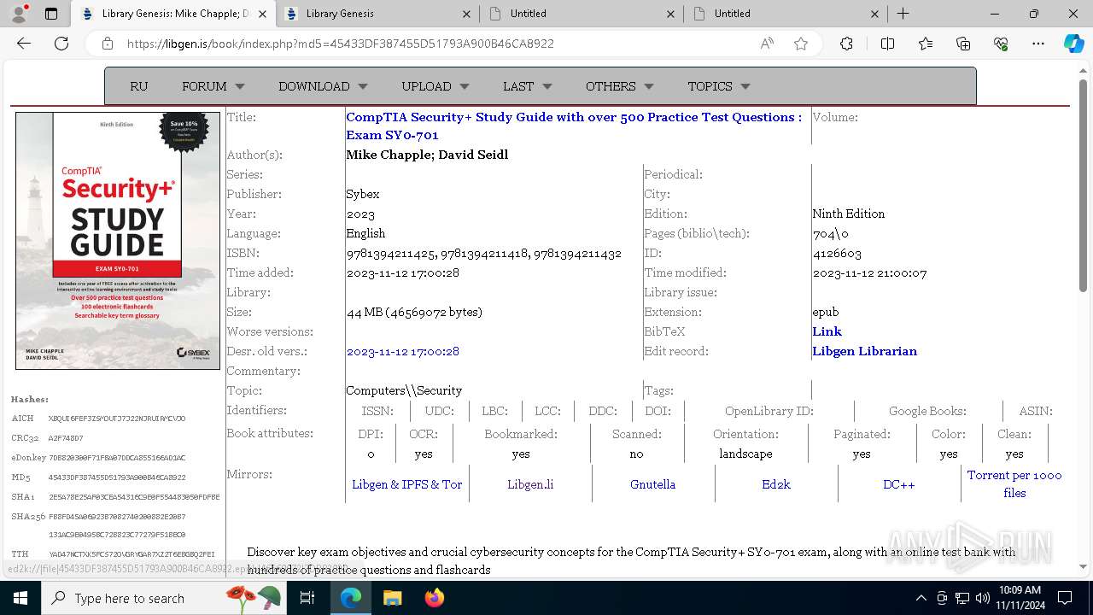1093x615 pixels.
Task: Add this page to favorites star
Action: 801,44
